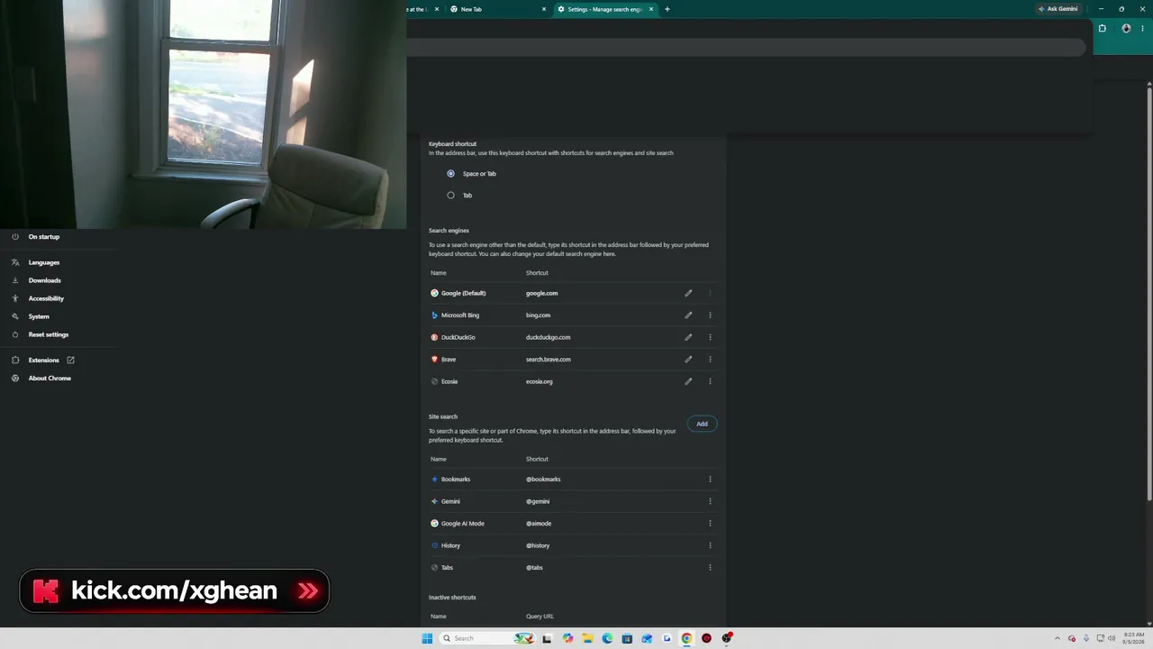Click the Google (Default) engine icon
Screen dimensions: 1153x649
[x=434, y=293]
